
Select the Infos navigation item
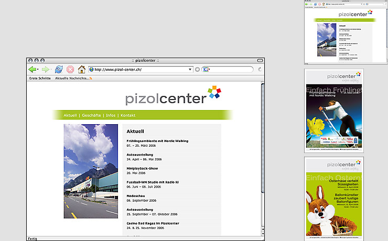(x=111, y=115)
